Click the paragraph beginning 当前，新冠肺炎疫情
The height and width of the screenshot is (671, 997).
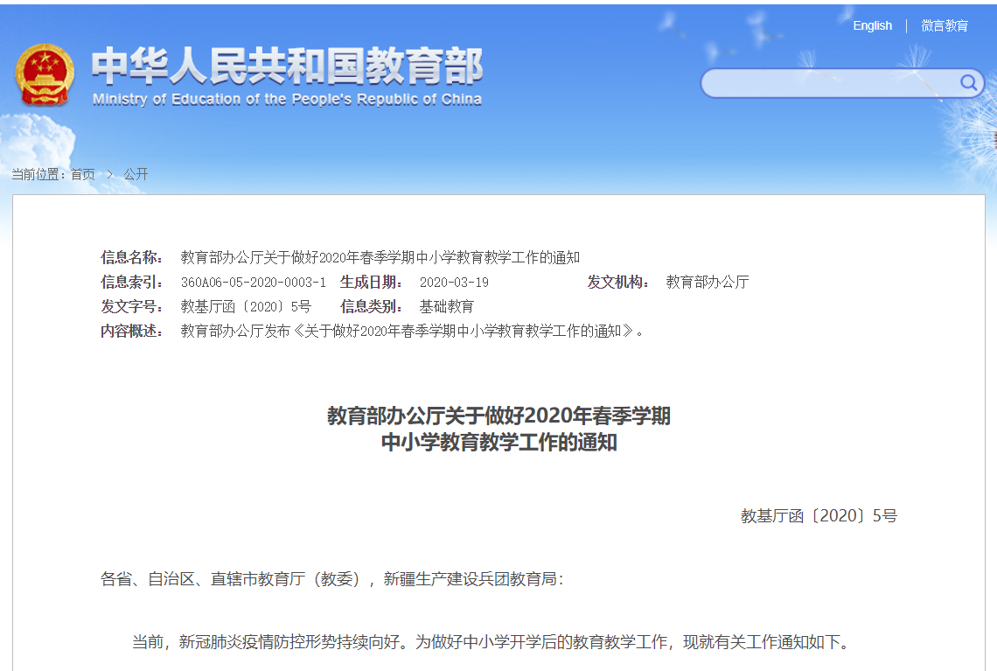point(490,642)
